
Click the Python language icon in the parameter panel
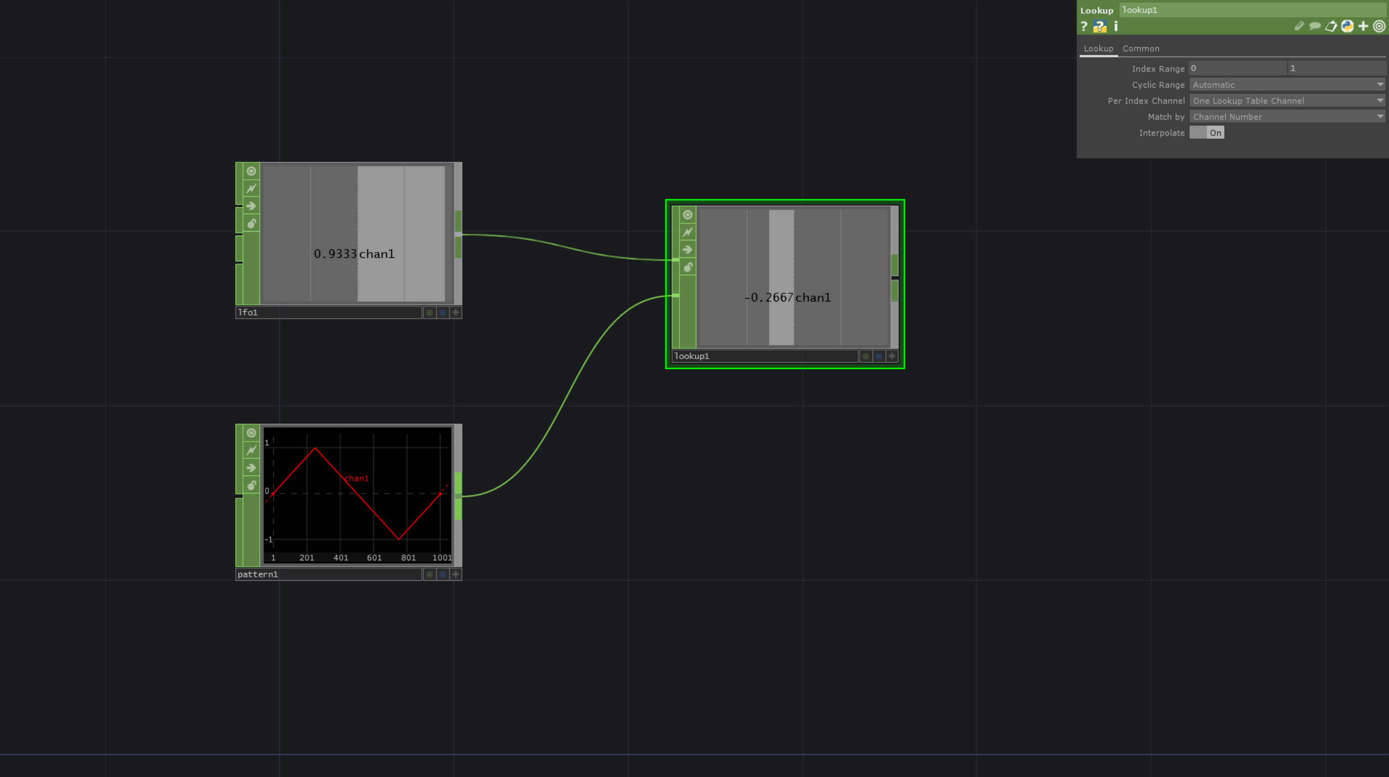(1347, 26)
